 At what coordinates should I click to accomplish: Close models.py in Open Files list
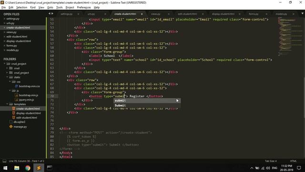pyautogui.click(x=4, y=50)
